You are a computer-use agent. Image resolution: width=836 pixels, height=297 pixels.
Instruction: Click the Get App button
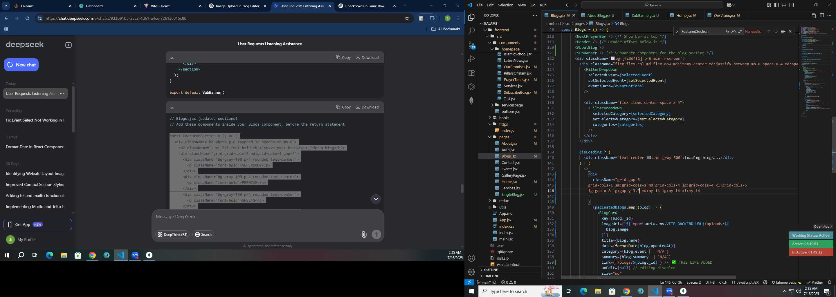point(38,225)
